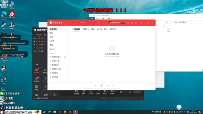Open 直播 in the music sidebar

pyautogui.click(x=51, y=45)
